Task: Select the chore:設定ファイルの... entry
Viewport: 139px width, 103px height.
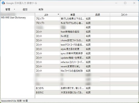Action: (x=73, y=40)
